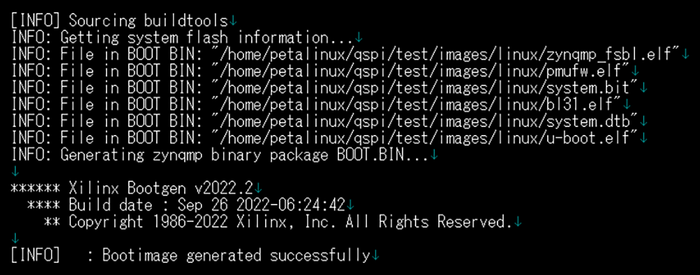Click the newline arrow after "buildtools"
This screenshot has height=275, width=700.
[234, 21]
